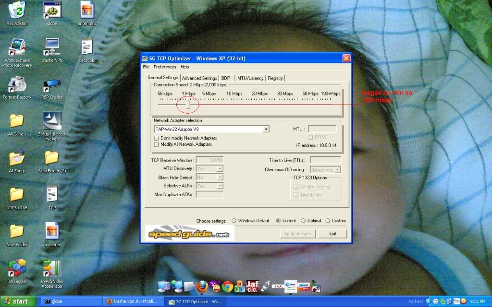
Task: Switch to the BDP tab
Action: [x=226, y=78]
